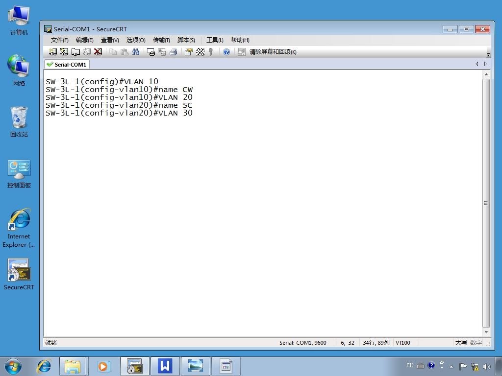Click the Reconnect toolbar icon
Viewport: 502px width, 376px height.
pyautogui.click(x=87, y=52)
